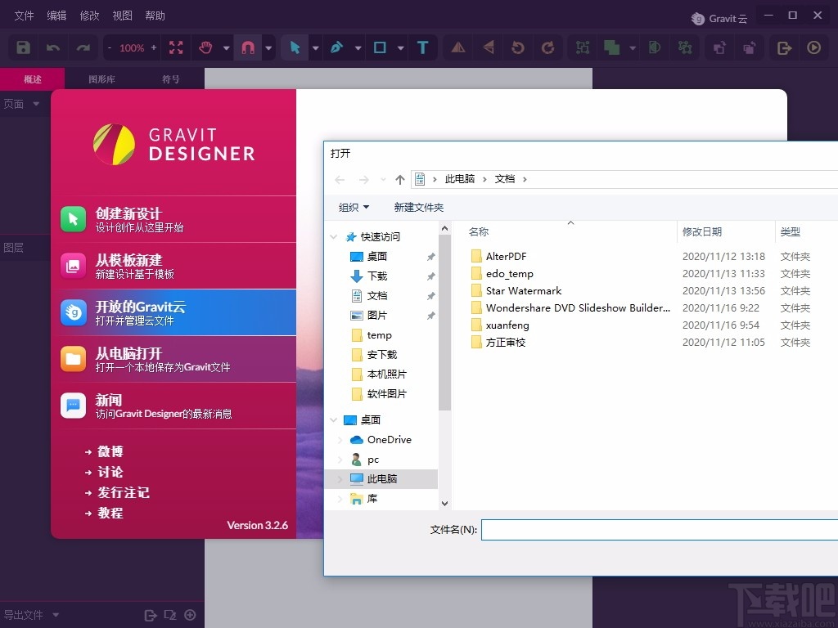Screen dimensions: 838x628
Task: Collapse the 快速访问 tree node
Action: tap(334, 237)
